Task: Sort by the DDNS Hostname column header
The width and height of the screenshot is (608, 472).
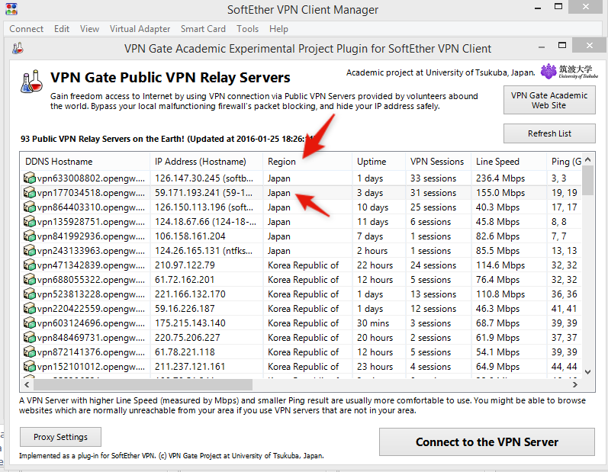Action: point(85,162)
